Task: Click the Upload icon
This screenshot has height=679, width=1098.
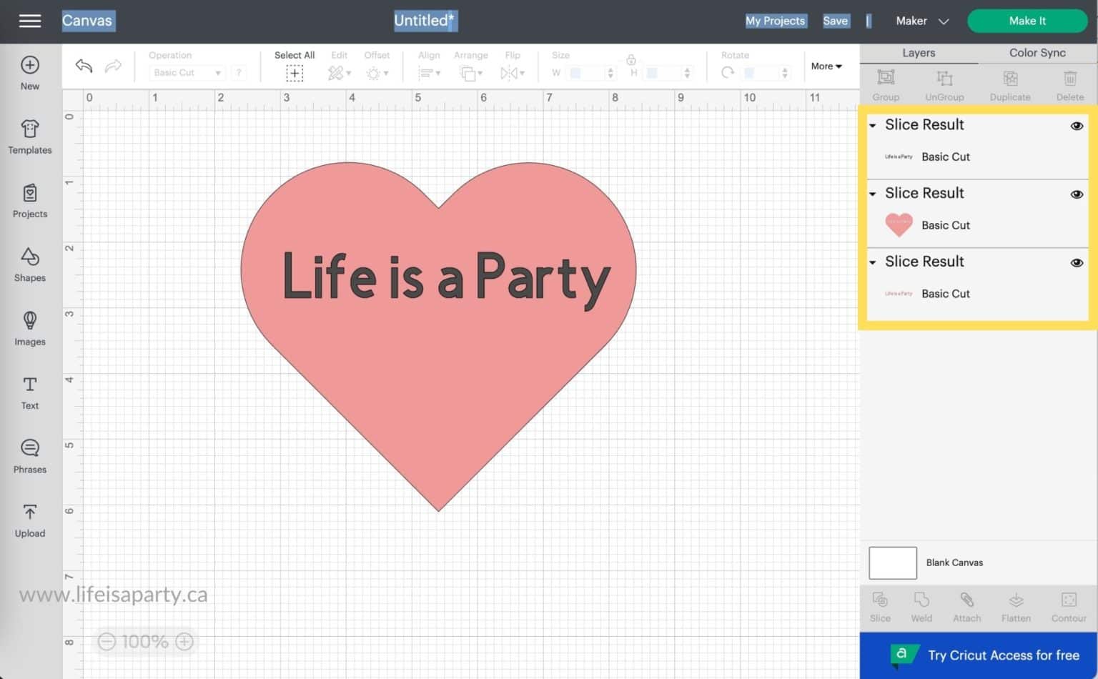Action: tap(29, 520)
